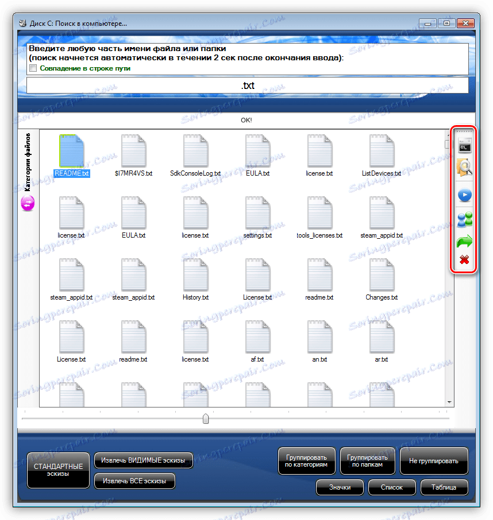Viewport: 493px width, 520px height.
Task: Select the README.txt file icon
Action: [x=72, y=151]
